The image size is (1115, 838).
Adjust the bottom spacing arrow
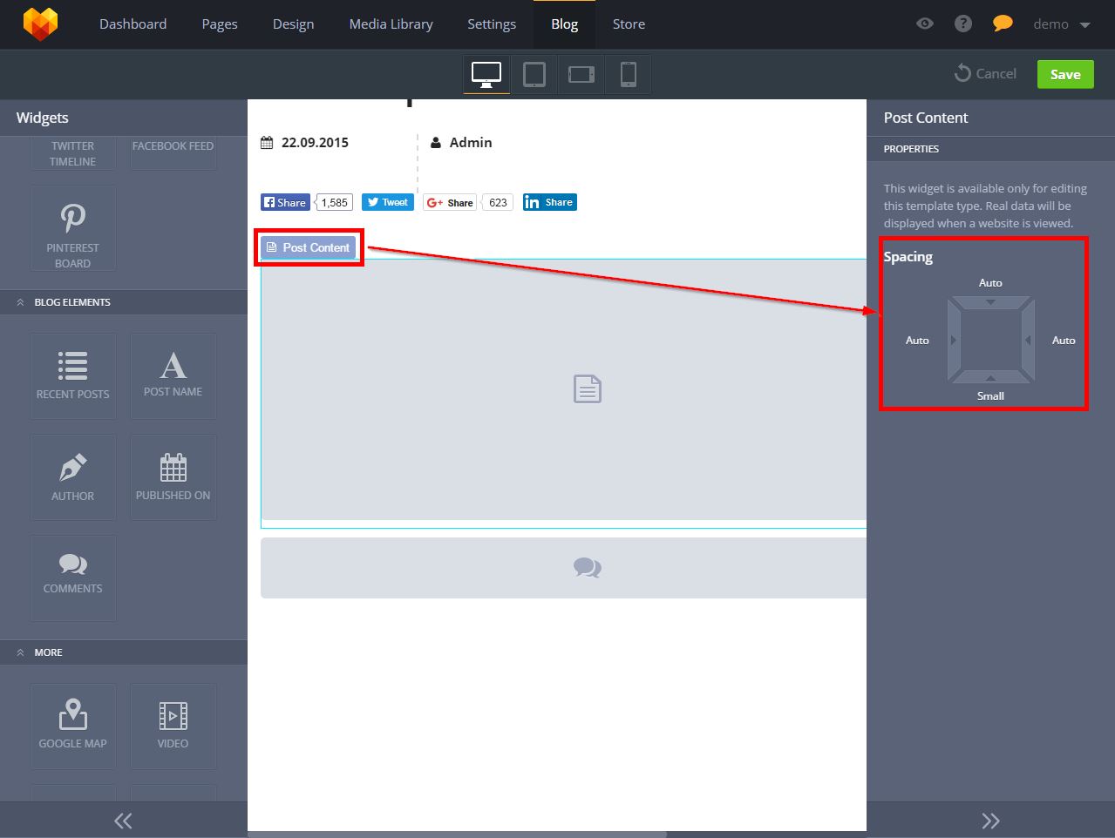point(990,378)
